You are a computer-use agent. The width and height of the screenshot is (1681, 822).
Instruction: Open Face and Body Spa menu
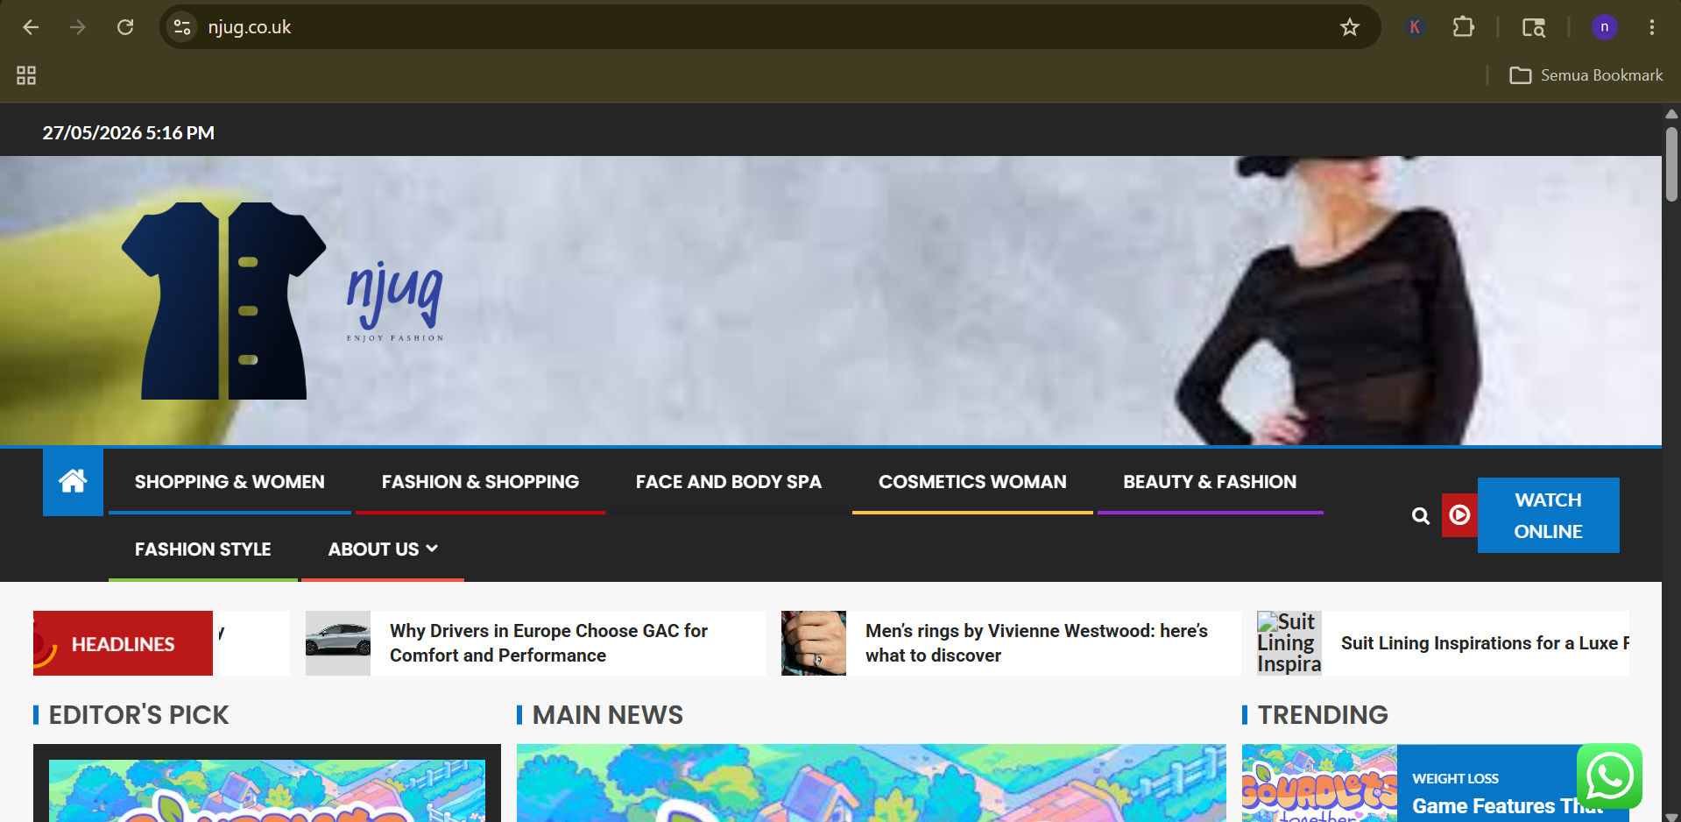point(728,481)
